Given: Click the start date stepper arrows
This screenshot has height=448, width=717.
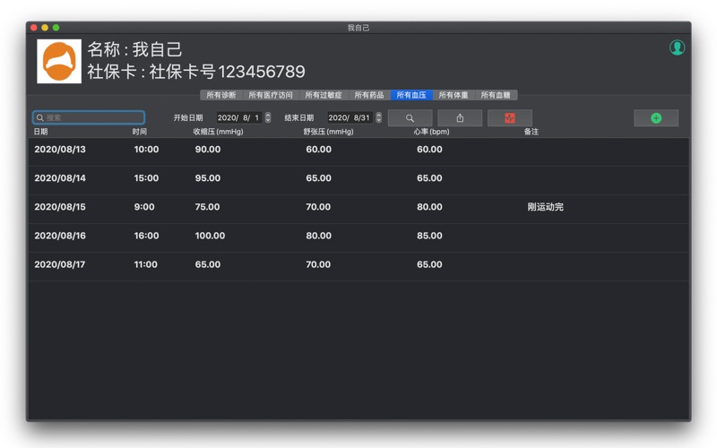Looking at the screenshot, I should coord(268,117).
